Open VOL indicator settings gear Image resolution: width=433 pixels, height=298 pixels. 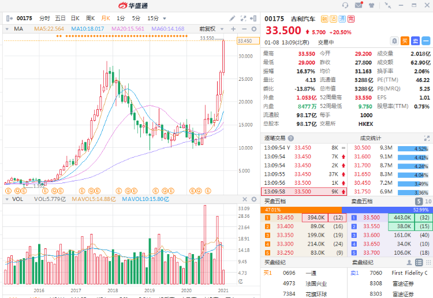254,199
